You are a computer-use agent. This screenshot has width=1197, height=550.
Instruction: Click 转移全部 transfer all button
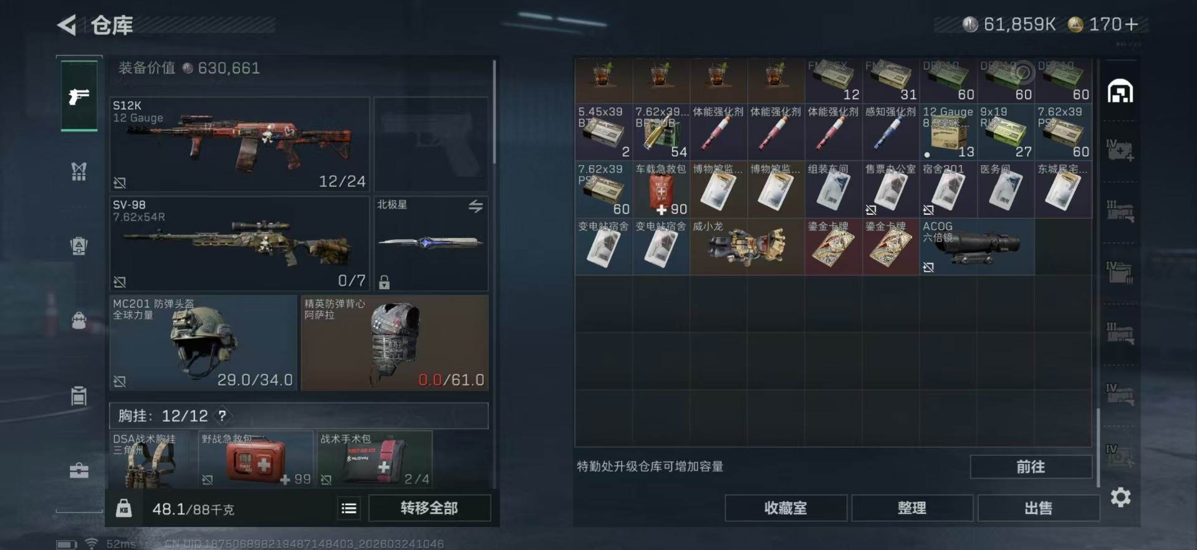pos(429,508)
